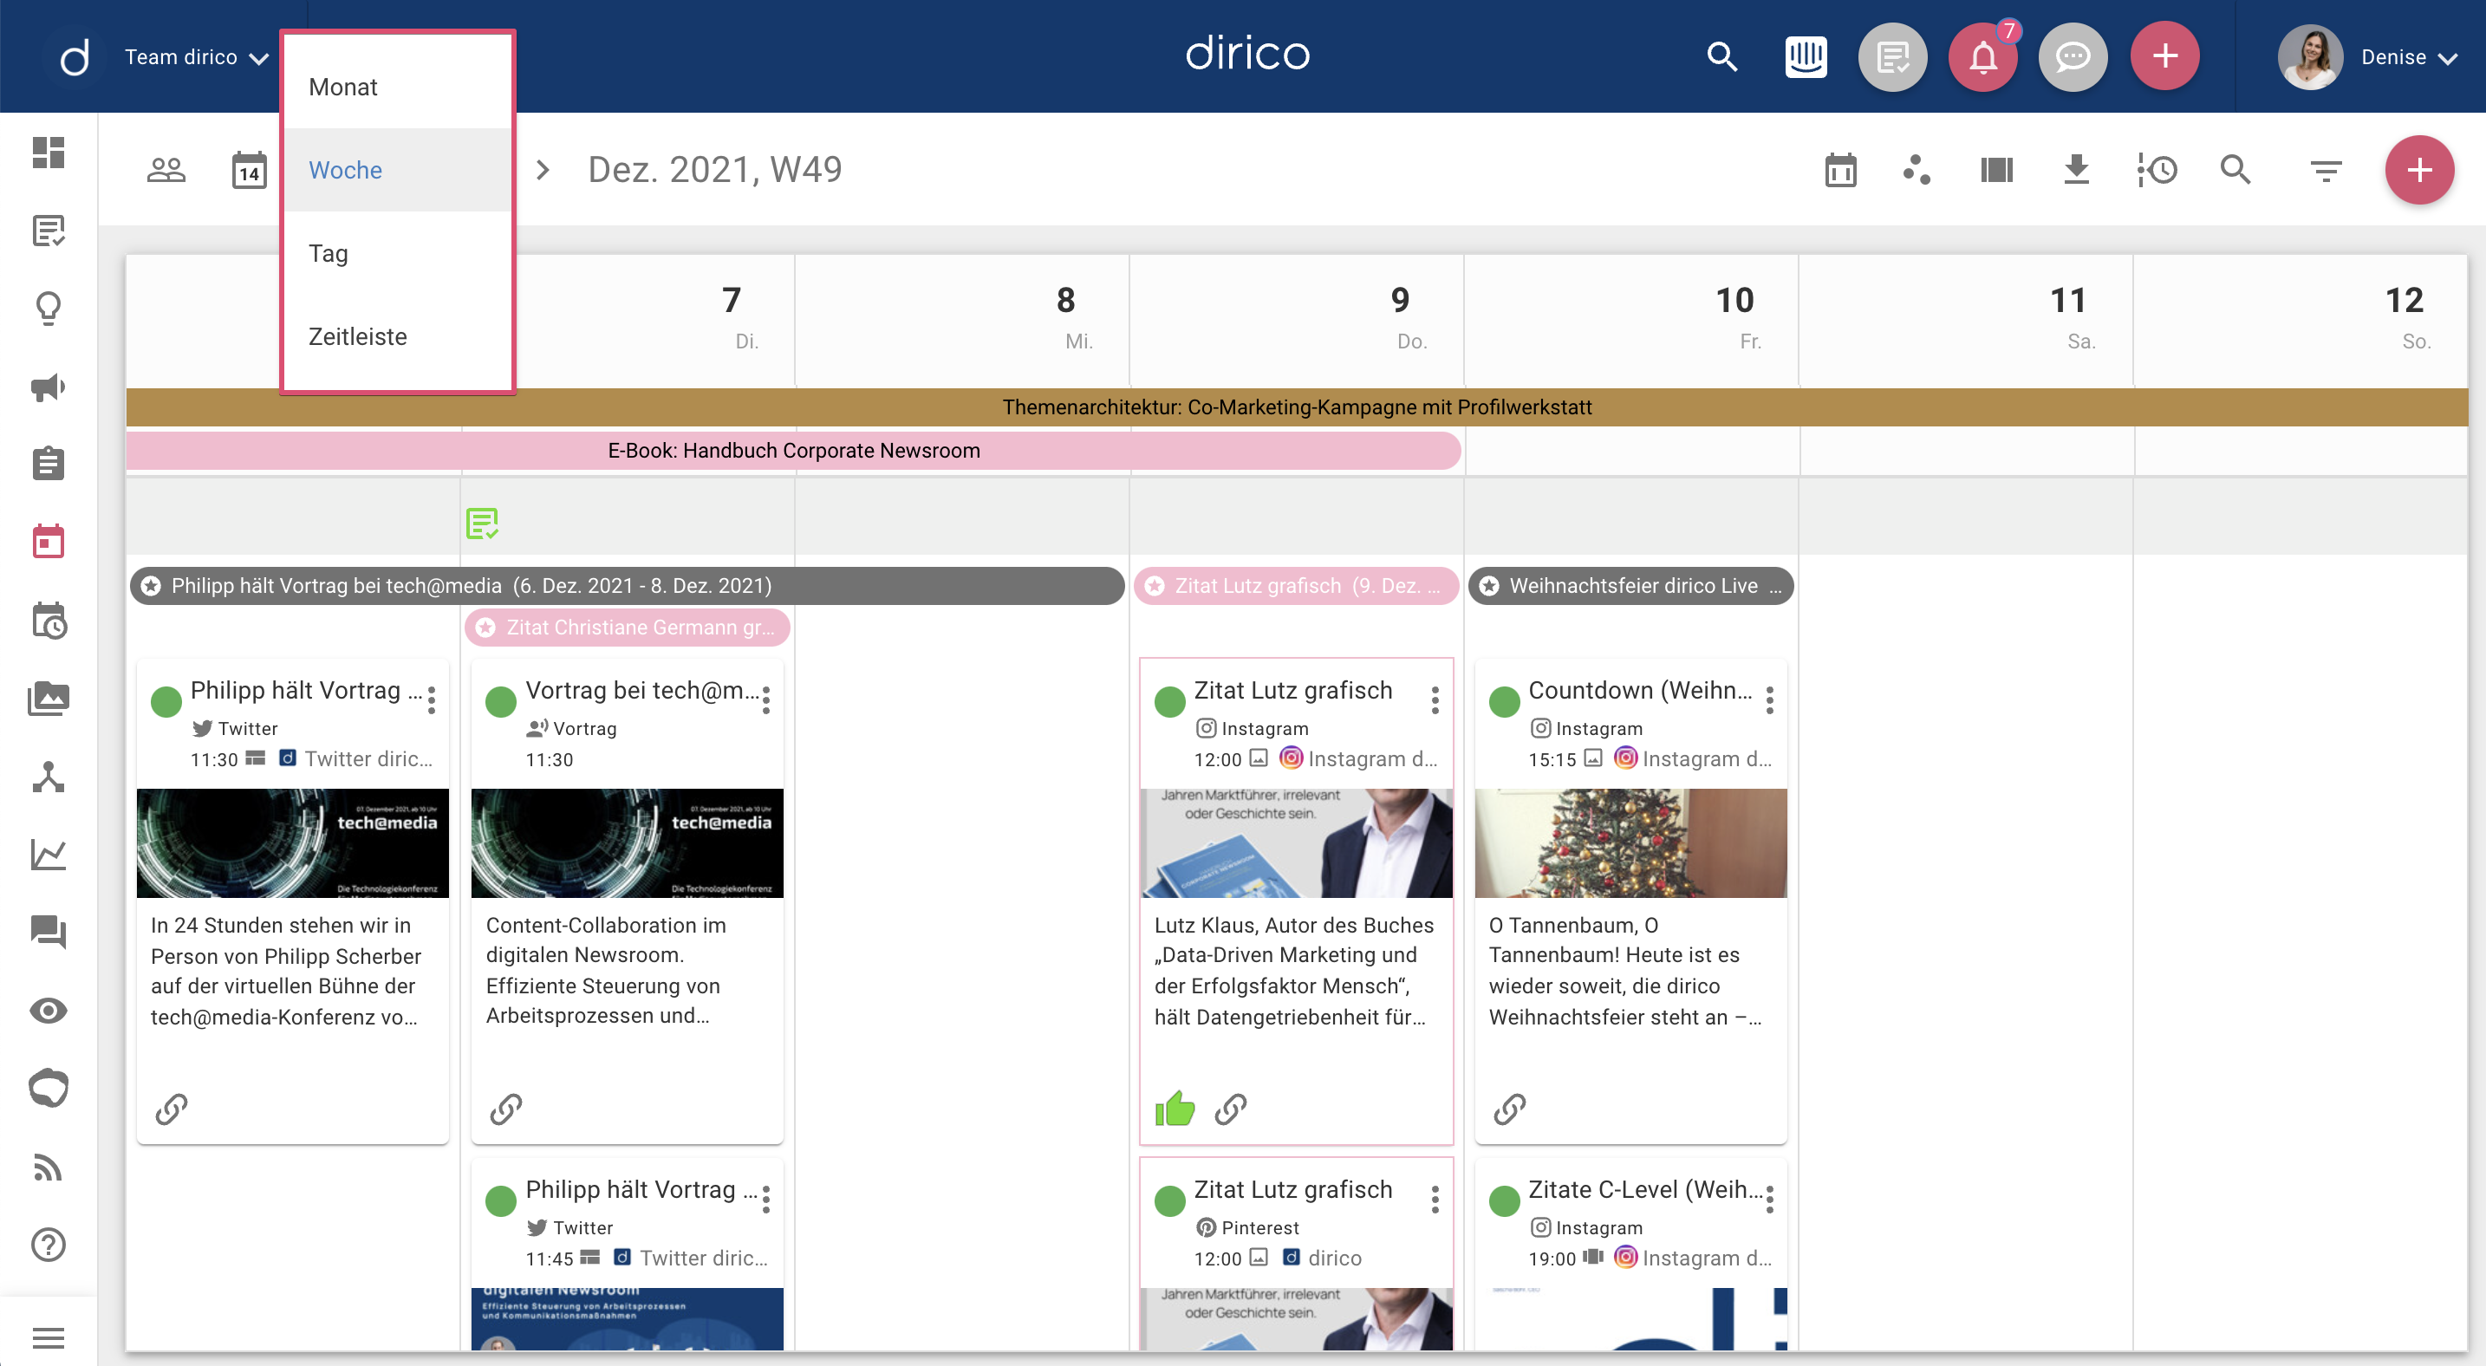Viewport: 2486px width, 1366px height.
Task: Select Woche view option
Action: coord(398,170)
